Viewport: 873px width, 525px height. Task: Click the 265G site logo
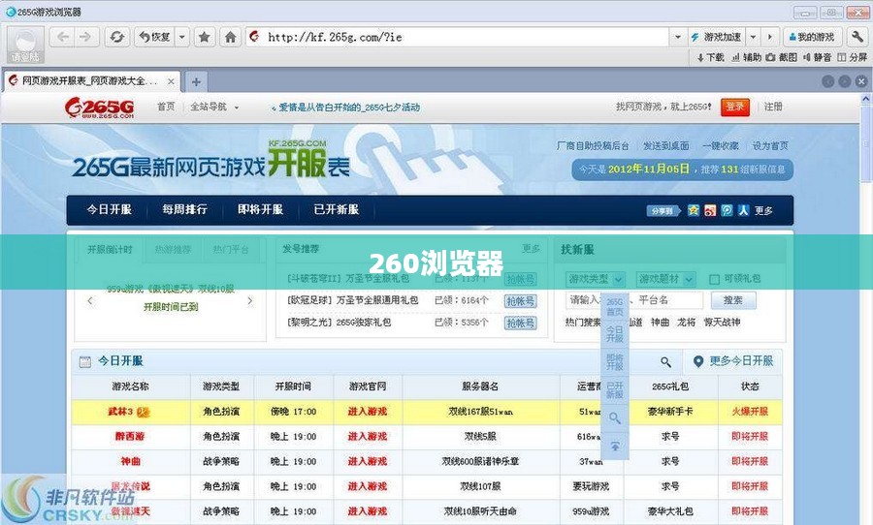(x=99, y=108)
